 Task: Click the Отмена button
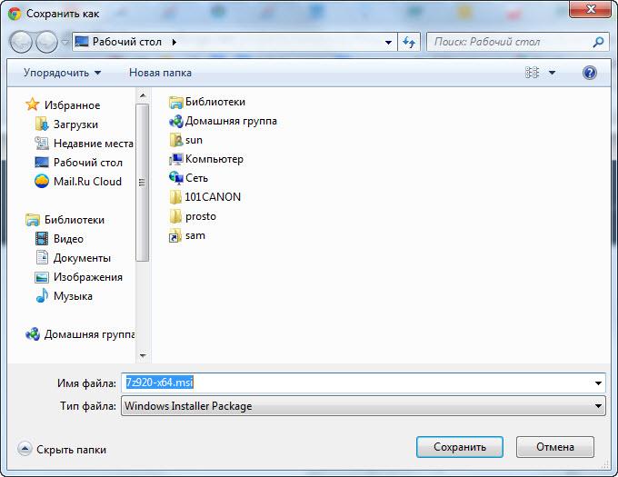click(555, 447)
